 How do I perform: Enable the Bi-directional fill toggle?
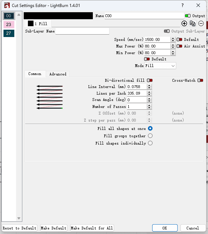point(150,80)
